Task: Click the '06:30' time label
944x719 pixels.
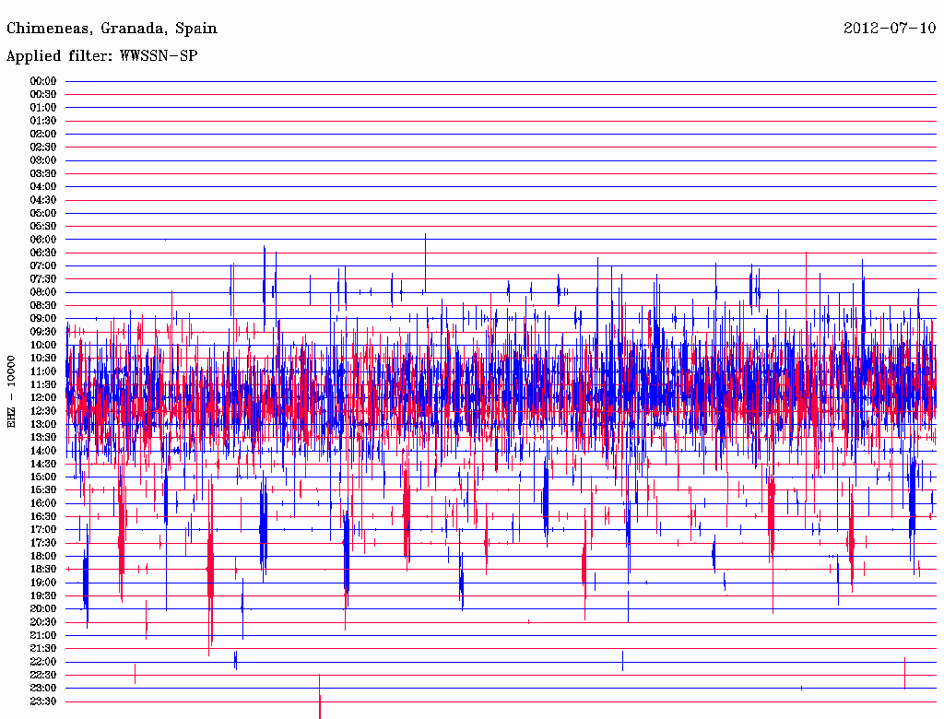Action: 42,253
